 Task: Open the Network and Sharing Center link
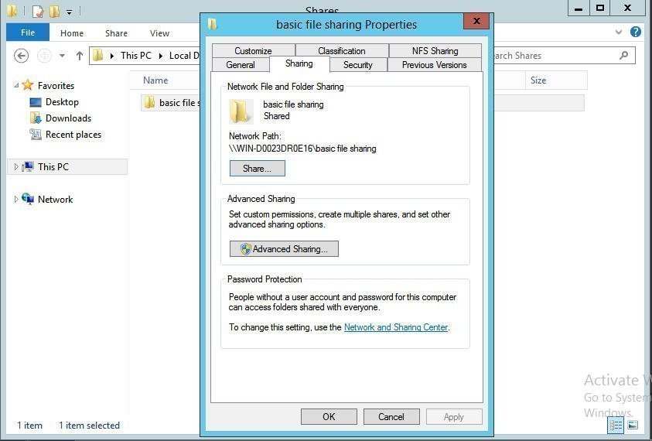(396, 327)
